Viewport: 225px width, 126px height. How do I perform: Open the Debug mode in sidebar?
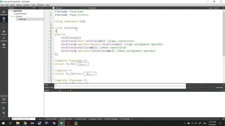pos(4,33)
